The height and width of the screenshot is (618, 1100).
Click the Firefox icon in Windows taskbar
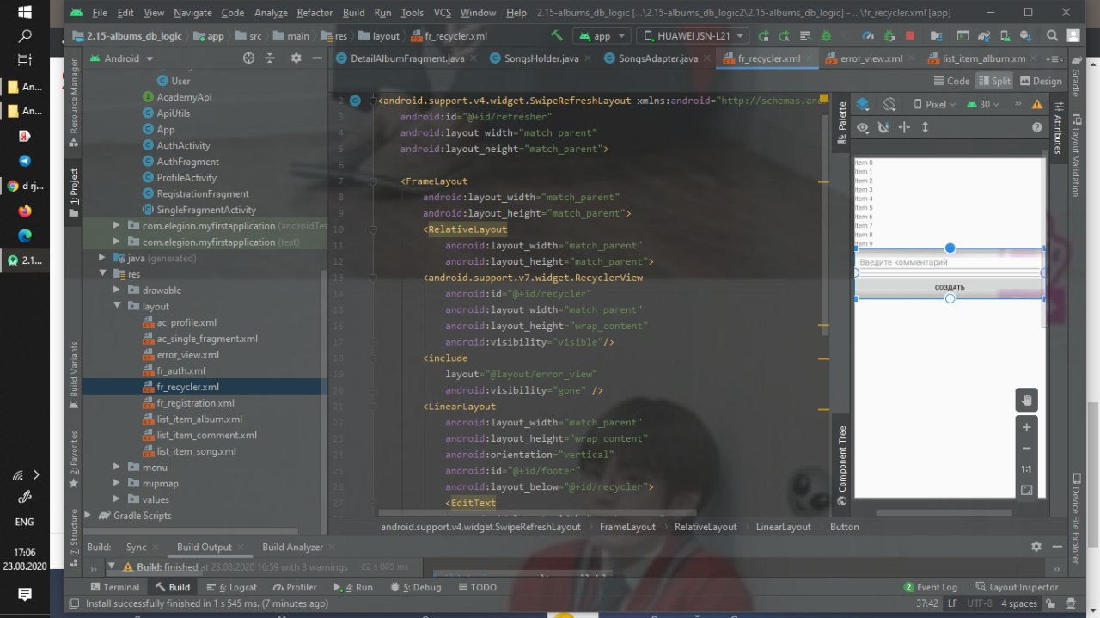(24, 211)
